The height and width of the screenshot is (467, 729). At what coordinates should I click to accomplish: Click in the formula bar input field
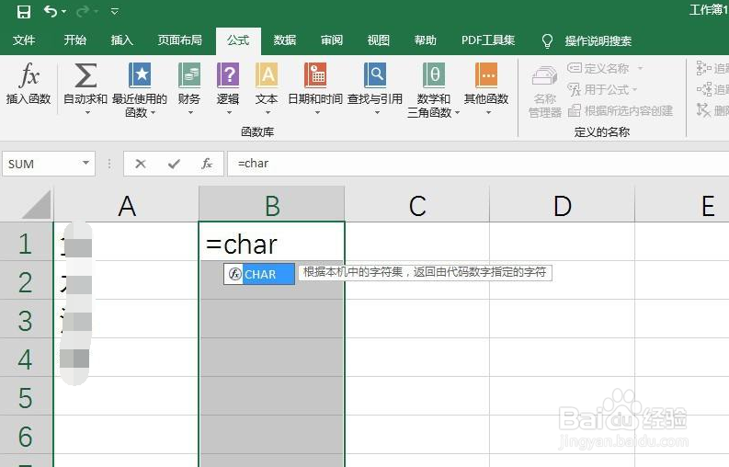(460, 164)
